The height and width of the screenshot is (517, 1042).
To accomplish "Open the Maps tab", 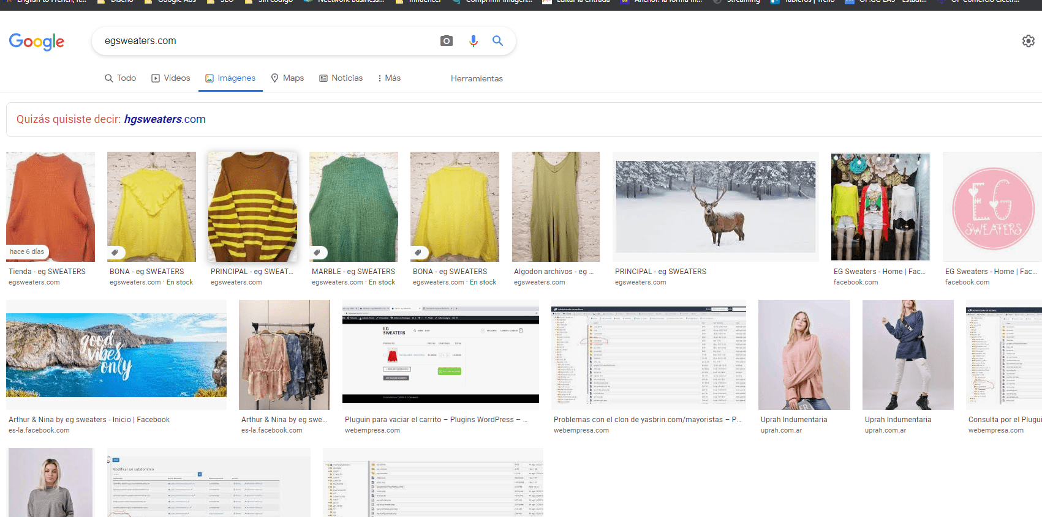I will point(287,78).
